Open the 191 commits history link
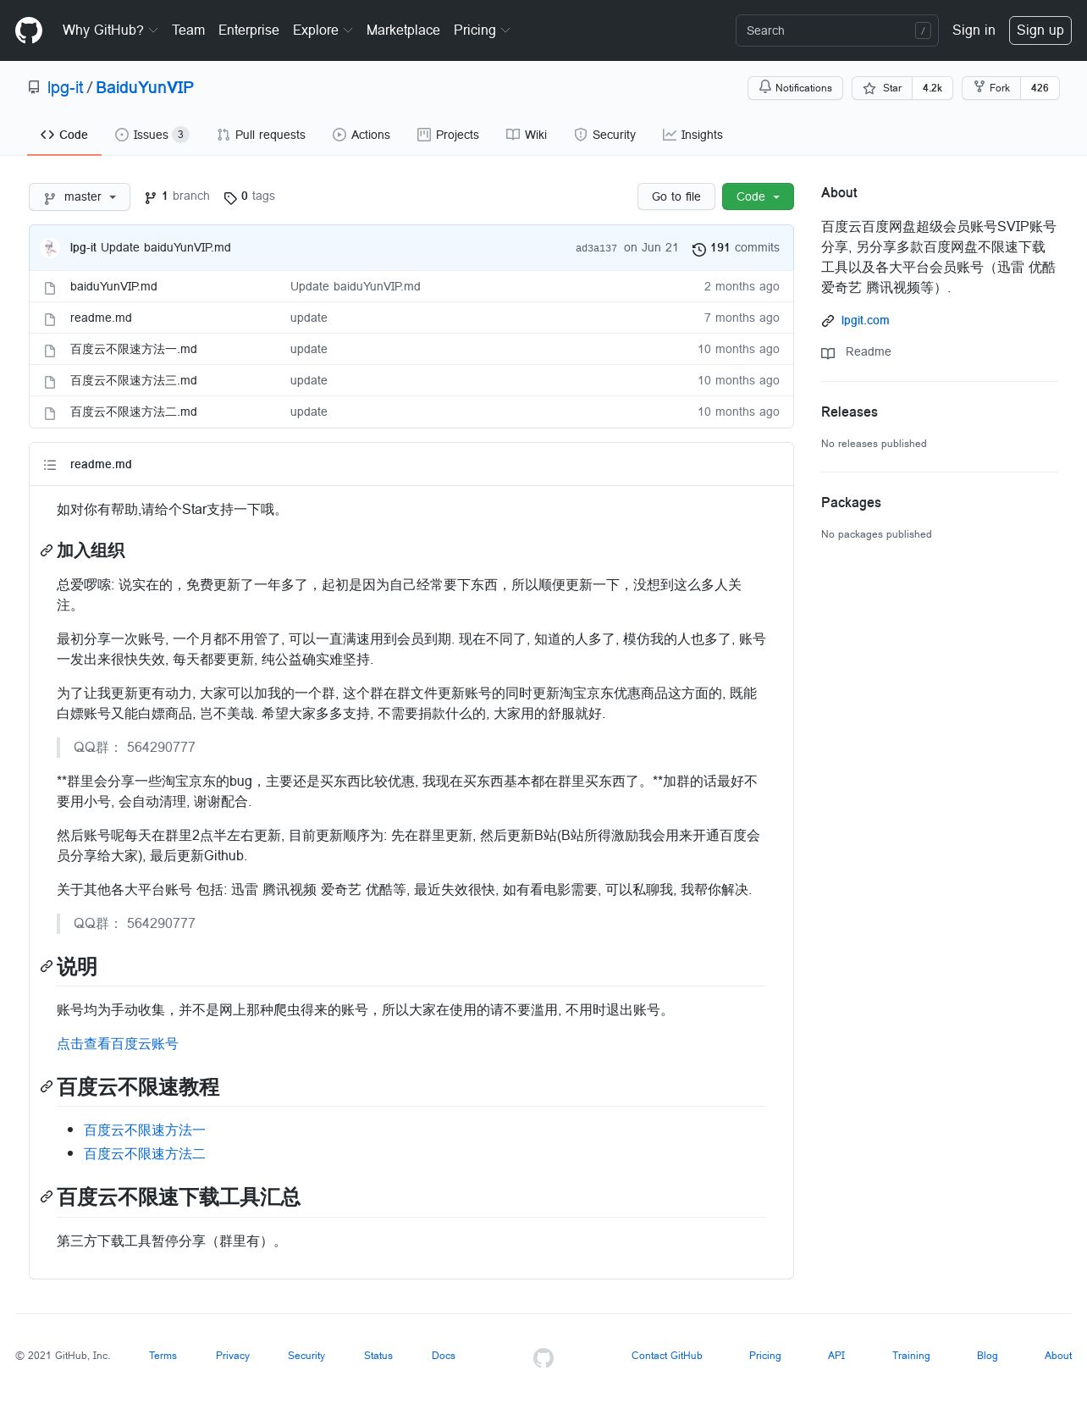This screenshot has width=1087, height=1409. 736,247
